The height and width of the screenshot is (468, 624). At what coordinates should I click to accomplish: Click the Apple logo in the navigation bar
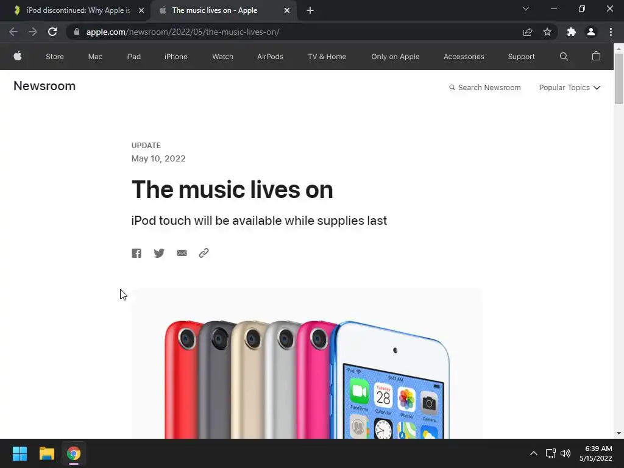[18, 56]
